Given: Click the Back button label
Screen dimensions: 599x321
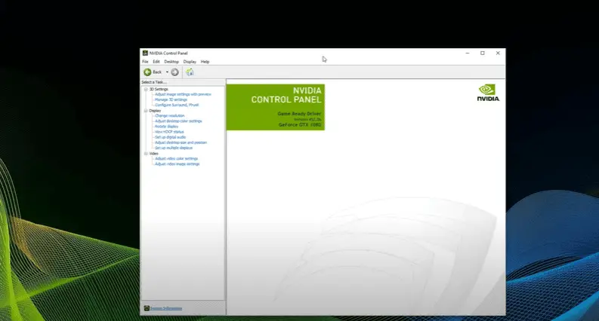Looking at the screenshot, I should pyautogui.click(x=157, y=72).
